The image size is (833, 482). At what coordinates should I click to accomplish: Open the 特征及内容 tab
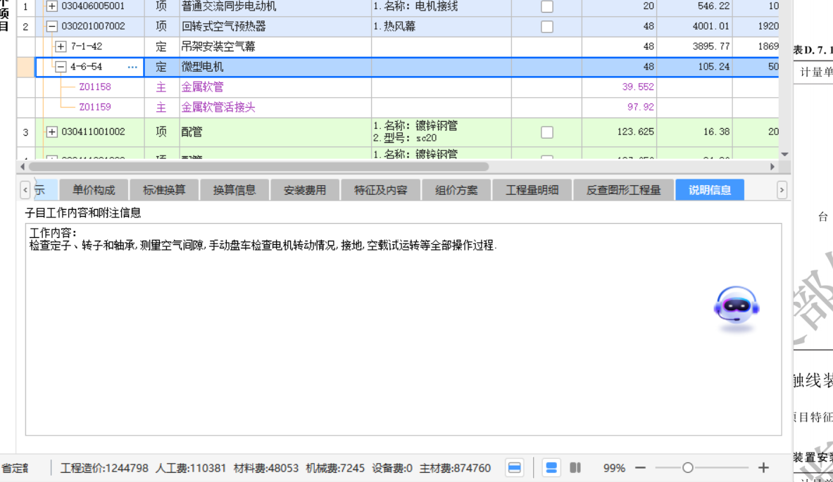tap(380, 190)
